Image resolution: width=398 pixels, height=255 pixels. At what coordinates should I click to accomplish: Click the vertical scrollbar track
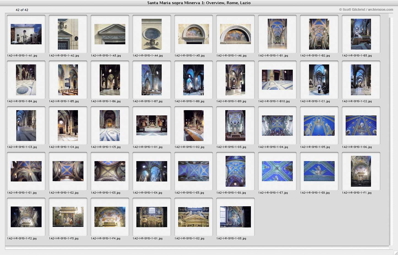click(391, 131)
